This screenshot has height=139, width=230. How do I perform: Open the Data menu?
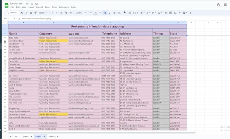47,7
